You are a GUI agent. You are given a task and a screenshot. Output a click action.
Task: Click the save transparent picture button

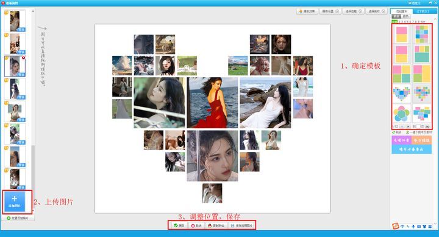point(241,225)
